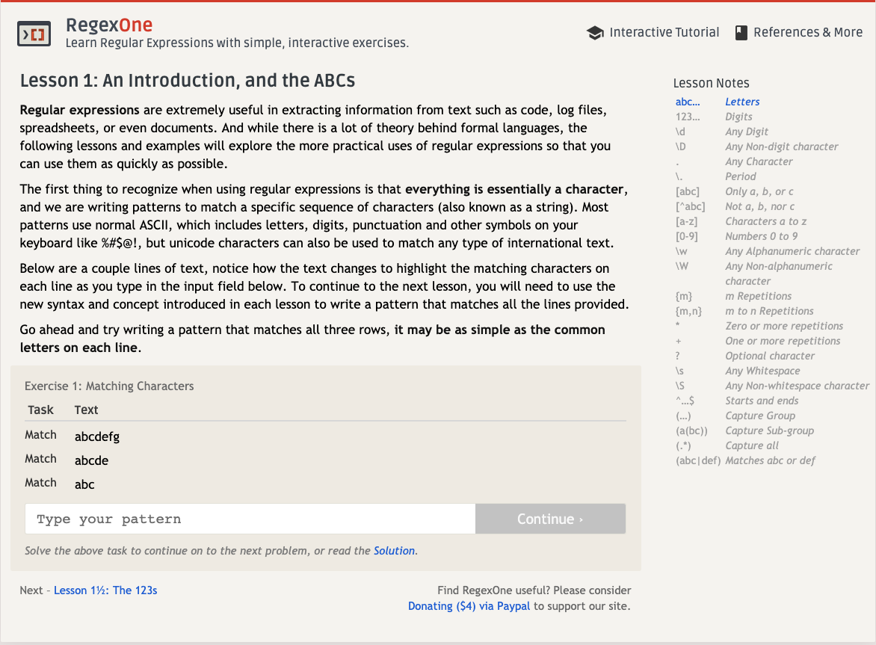Select the Letters lesson note
This screenshot has width=876, height=645.
[x=742, y=102]
